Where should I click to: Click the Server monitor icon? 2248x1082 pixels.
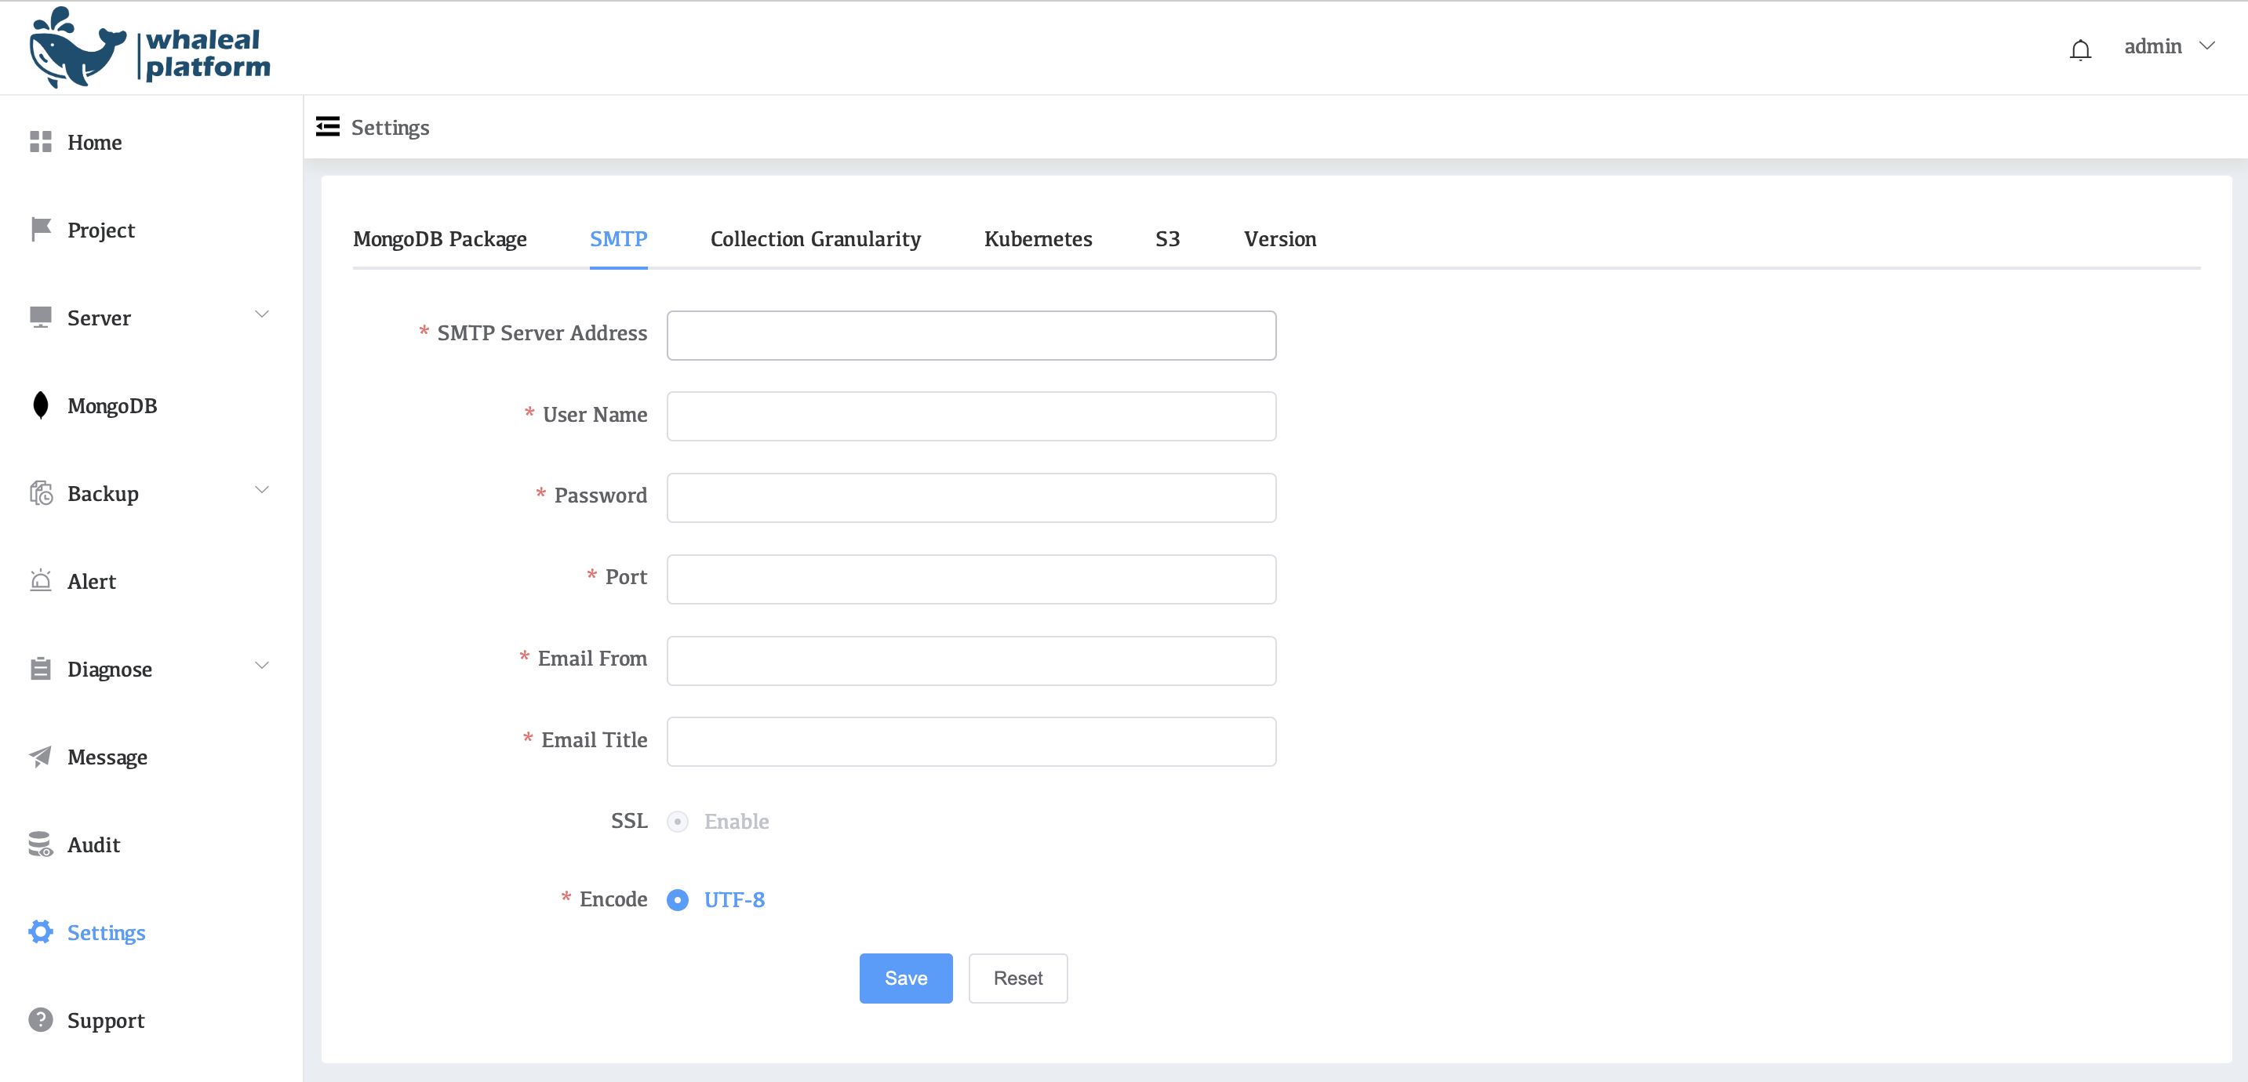pos(41,317)
